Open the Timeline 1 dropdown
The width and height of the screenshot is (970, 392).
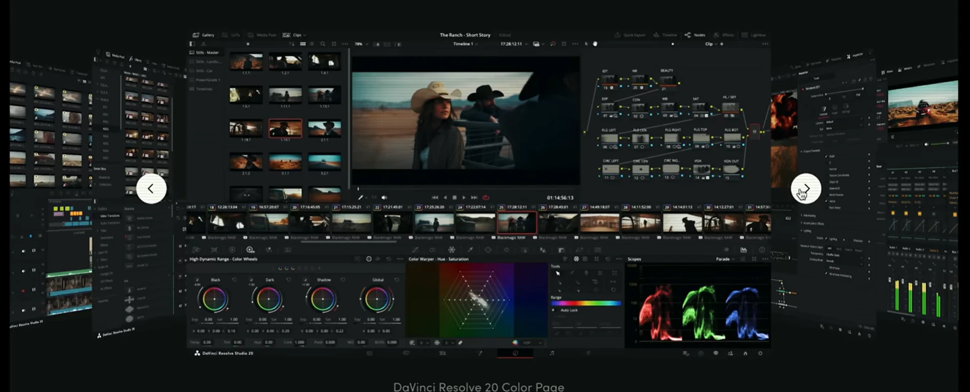[x=465, y=44]
